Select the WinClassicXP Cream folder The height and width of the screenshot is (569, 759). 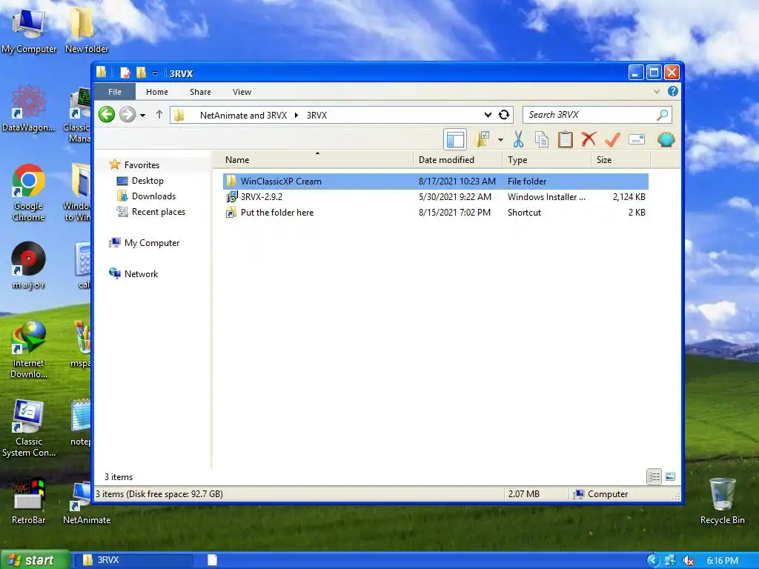tap(435, 182)
